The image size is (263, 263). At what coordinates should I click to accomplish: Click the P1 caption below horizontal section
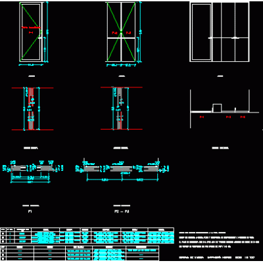point(30,212)
